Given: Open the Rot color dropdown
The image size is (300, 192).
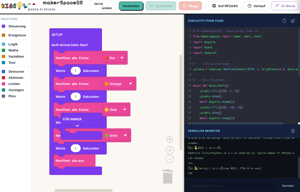Looking at the screenshot, I should (x=114, y=58).
